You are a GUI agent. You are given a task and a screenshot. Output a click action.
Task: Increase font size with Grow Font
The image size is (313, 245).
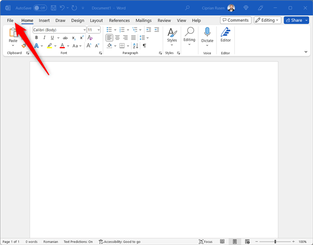[89, 46]
